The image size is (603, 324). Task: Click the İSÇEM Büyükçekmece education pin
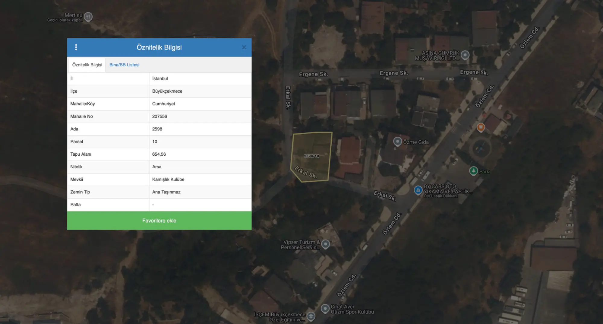coord(311,316)
